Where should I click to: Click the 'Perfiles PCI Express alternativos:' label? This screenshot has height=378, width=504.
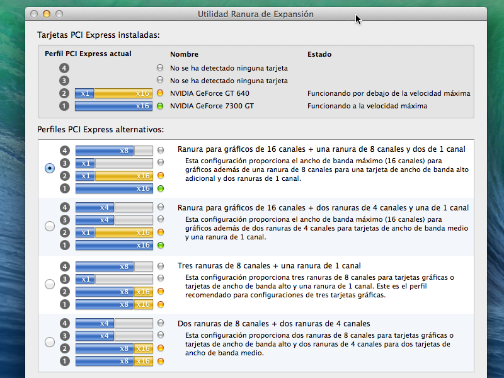(x=101, y=130)
